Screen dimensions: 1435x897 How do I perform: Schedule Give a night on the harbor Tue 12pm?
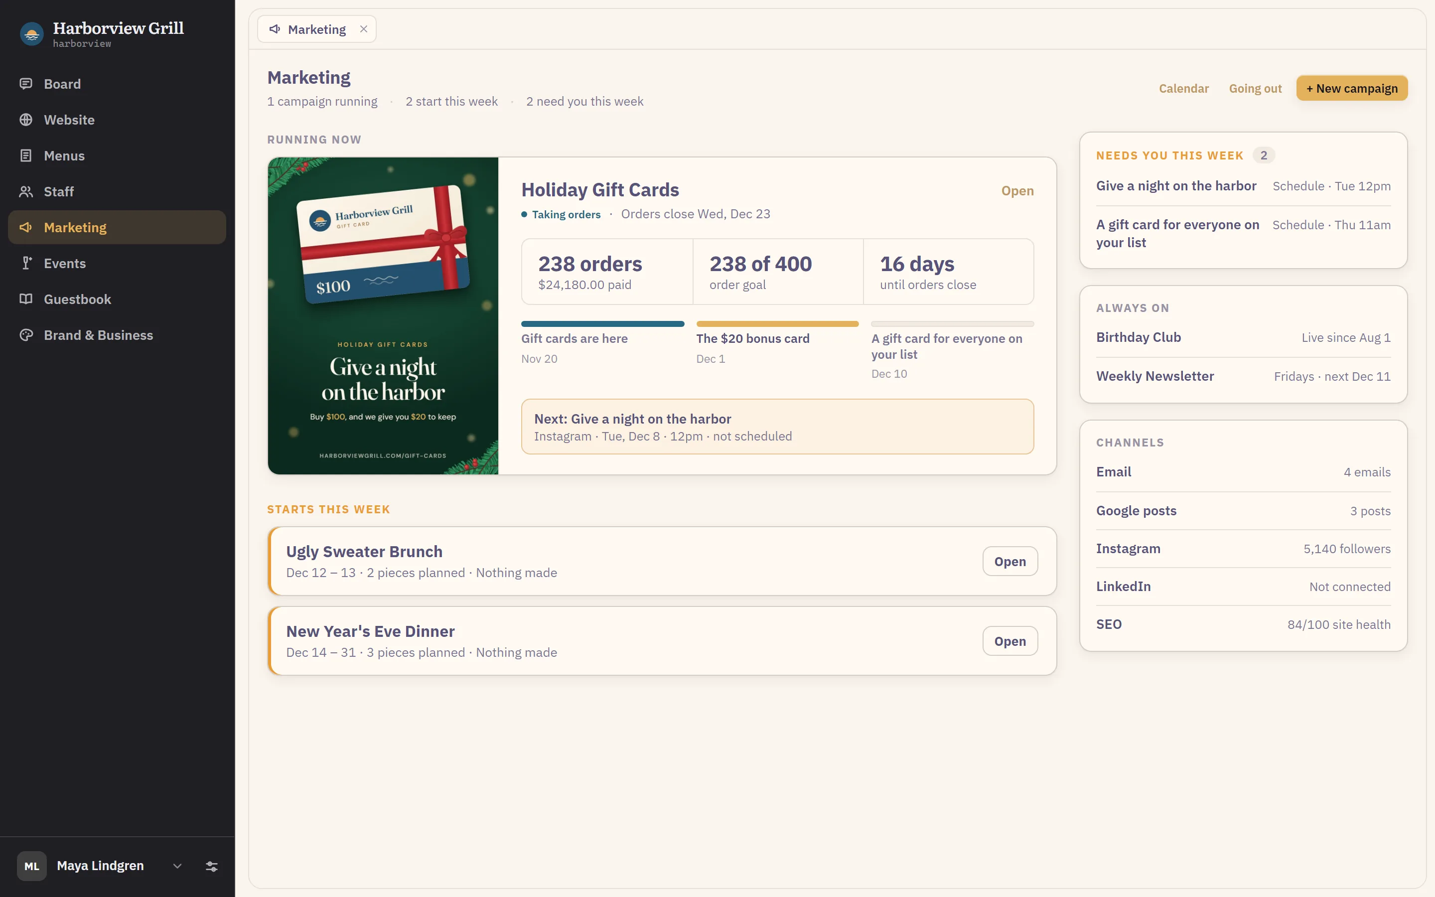pyautogui.click(x=1331, y=186)
